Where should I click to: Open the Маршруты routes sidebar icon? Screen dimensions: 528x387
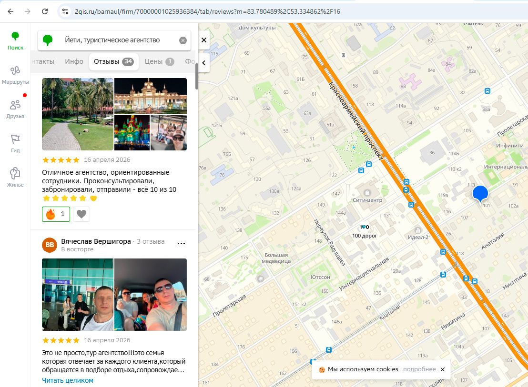click(15, 75)
